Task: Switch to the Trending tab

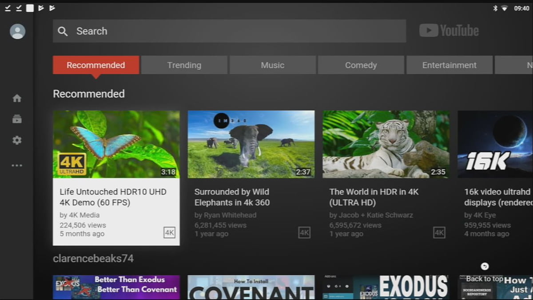Action: (184, 65)
